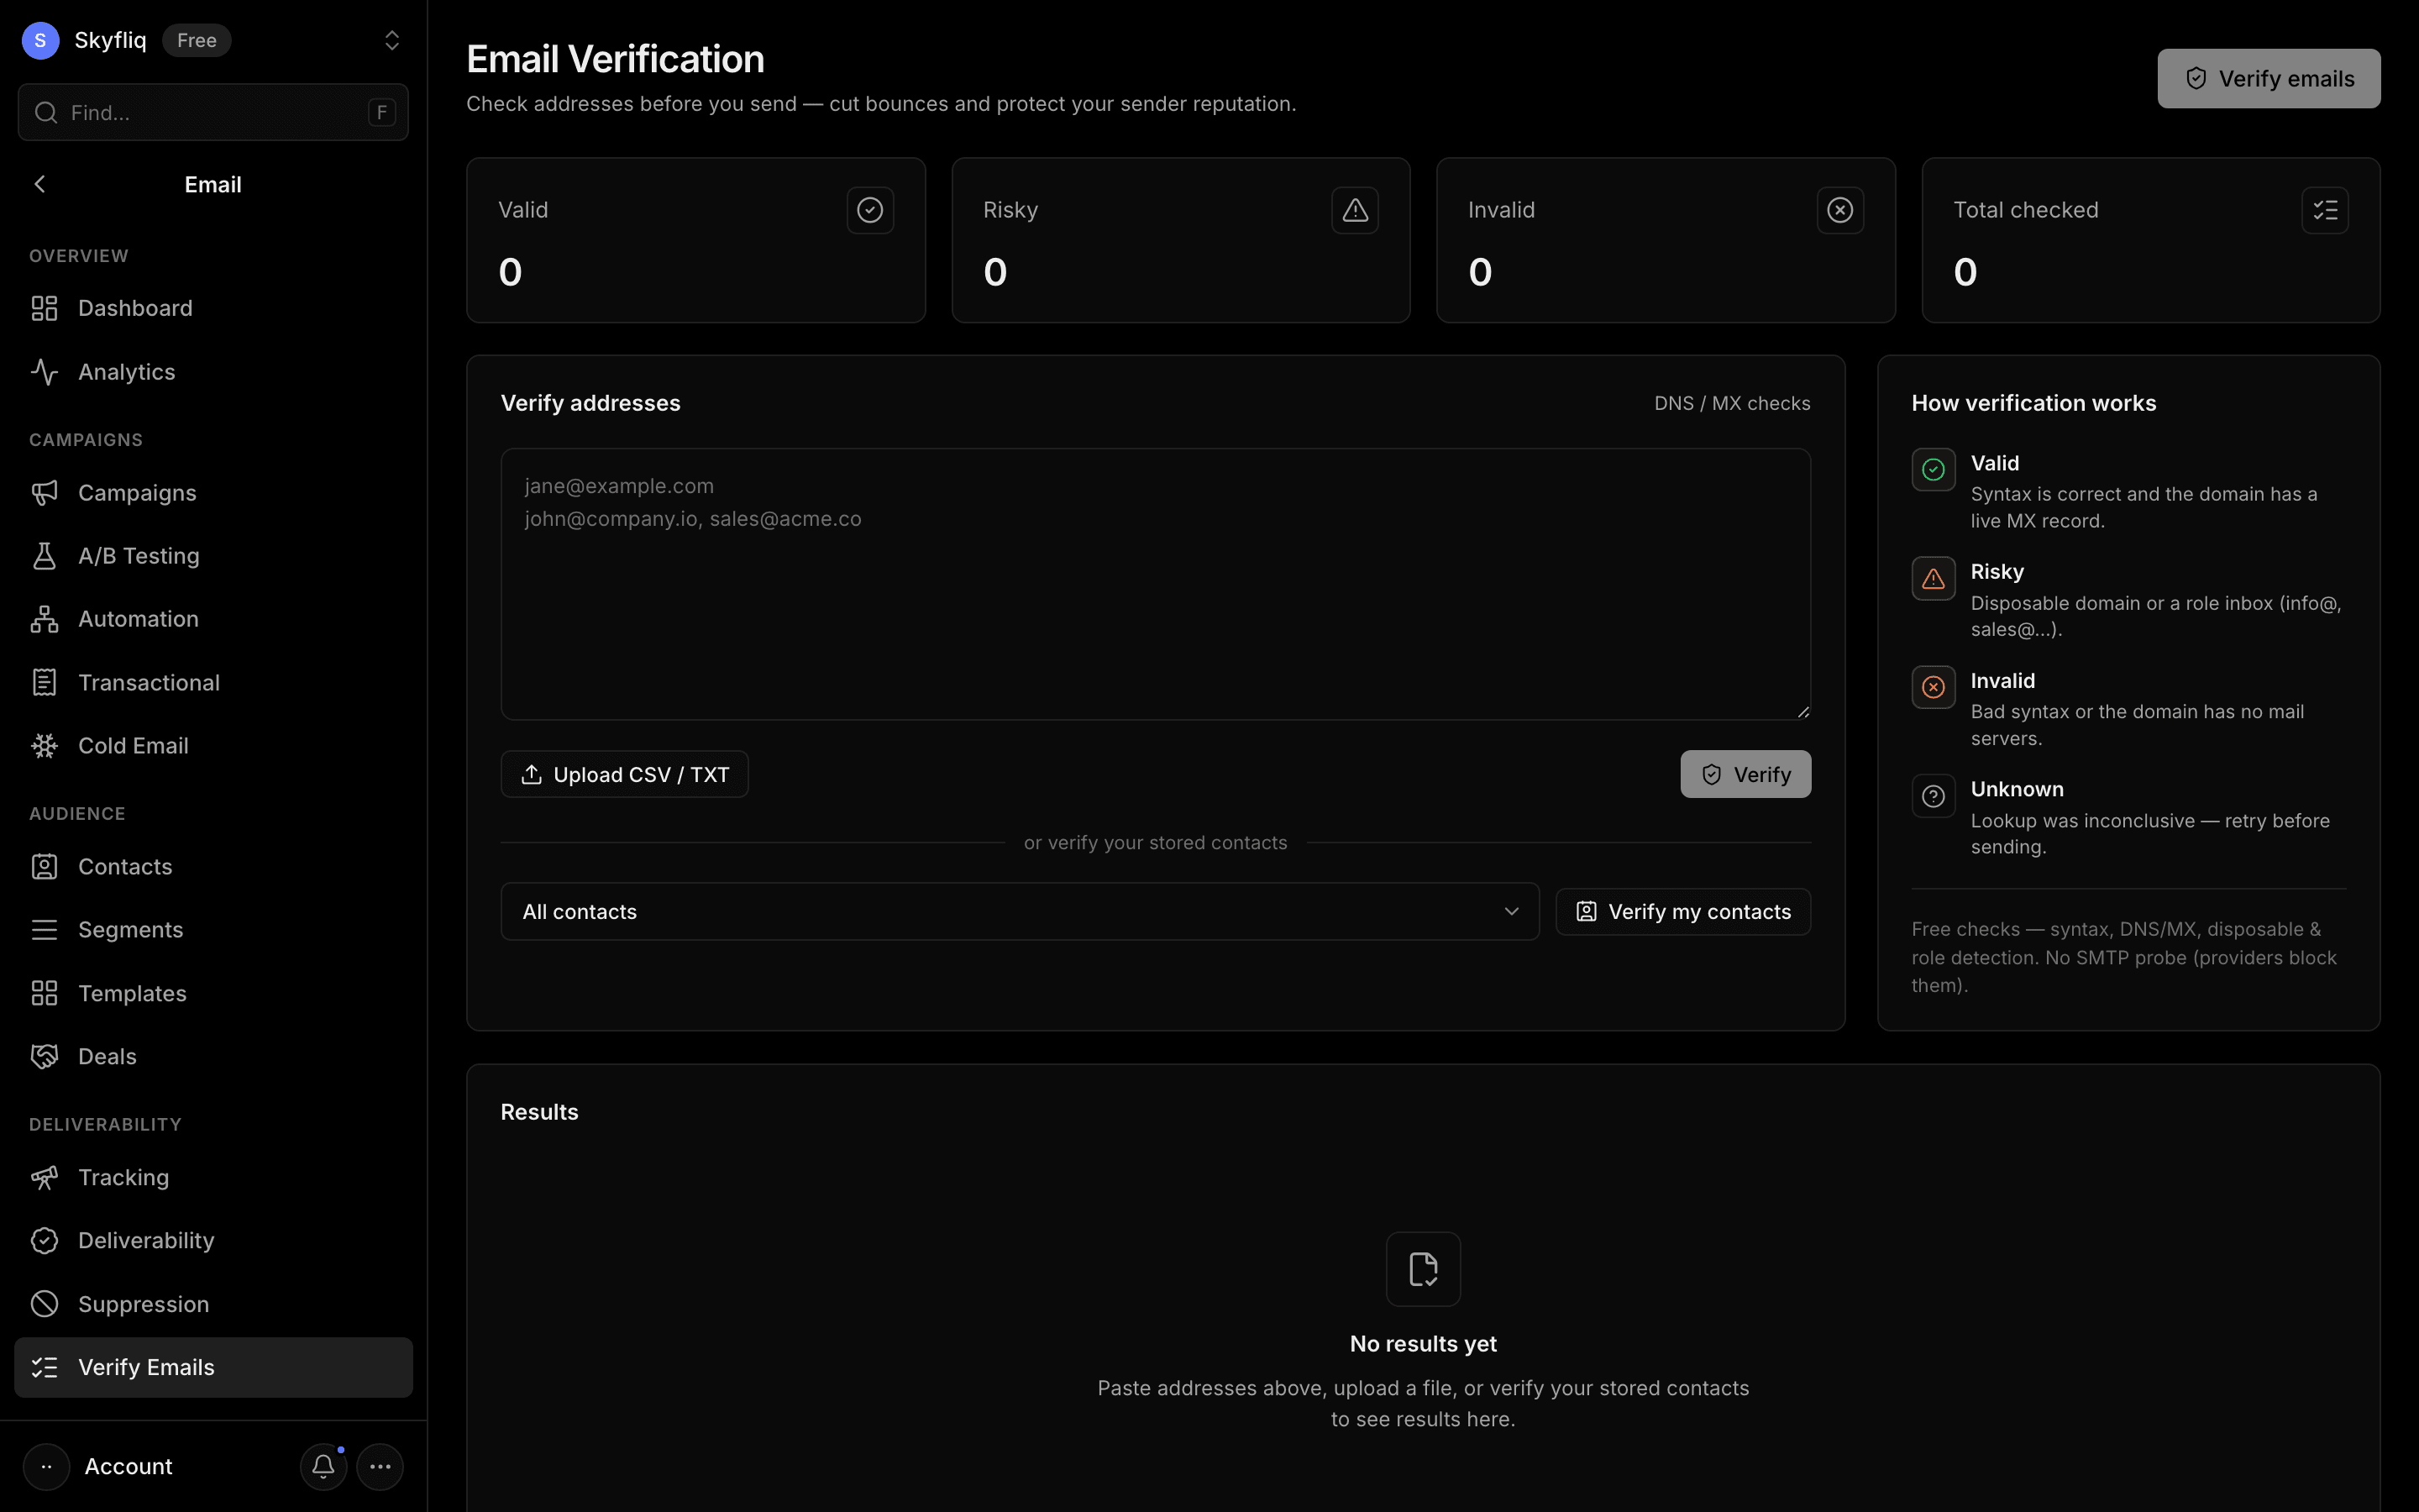Expand the Skyfliq workspace switcher

tap(392, 40)
